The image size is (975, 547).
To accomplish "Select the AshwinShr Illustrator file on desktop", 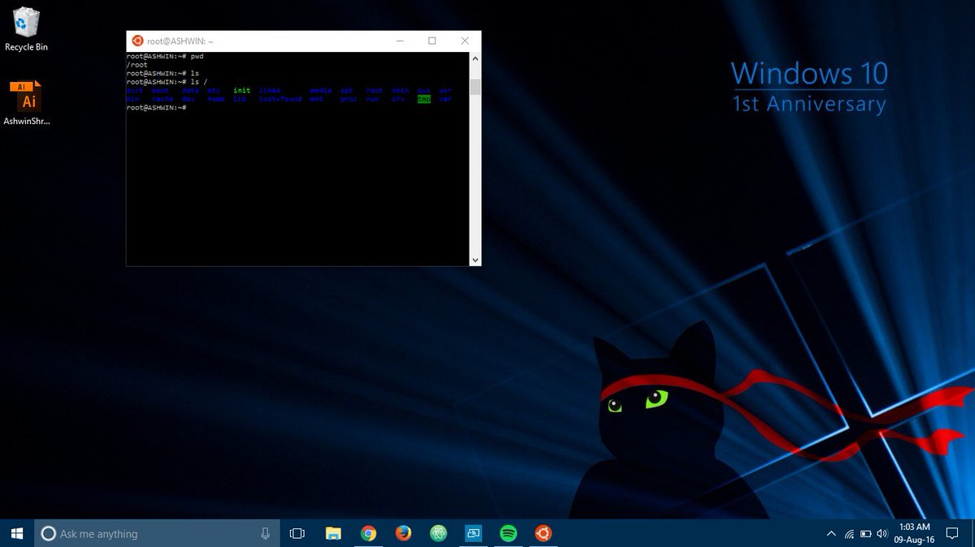I will pos(26,103).
